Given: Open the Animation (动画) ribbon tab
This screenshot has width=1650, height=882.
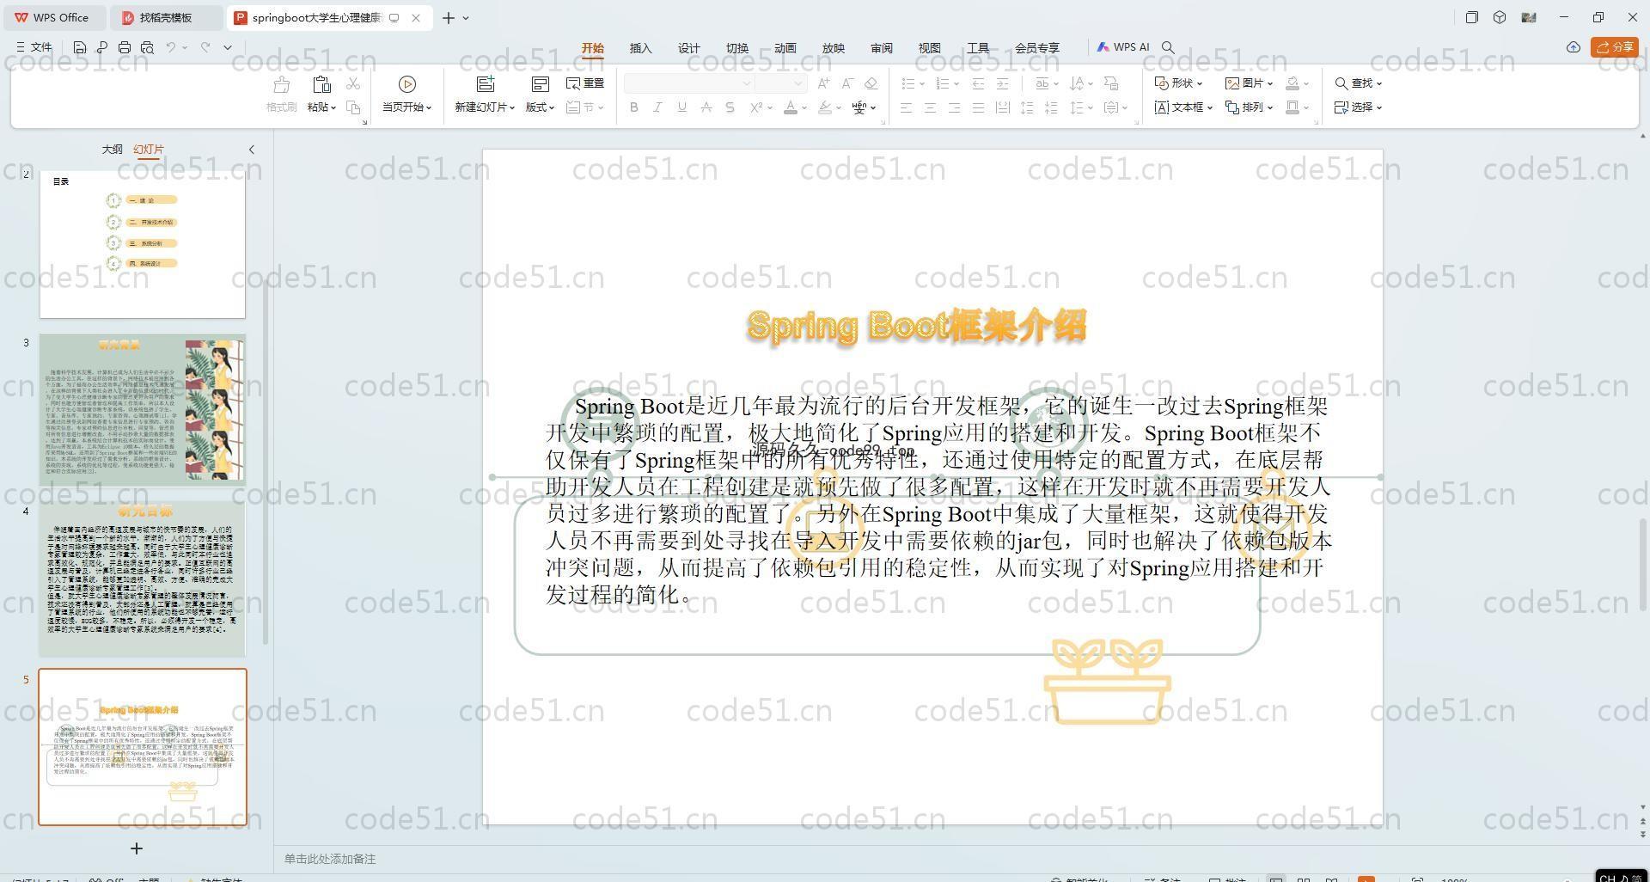Looking at the screenshot, I should 785,48.
